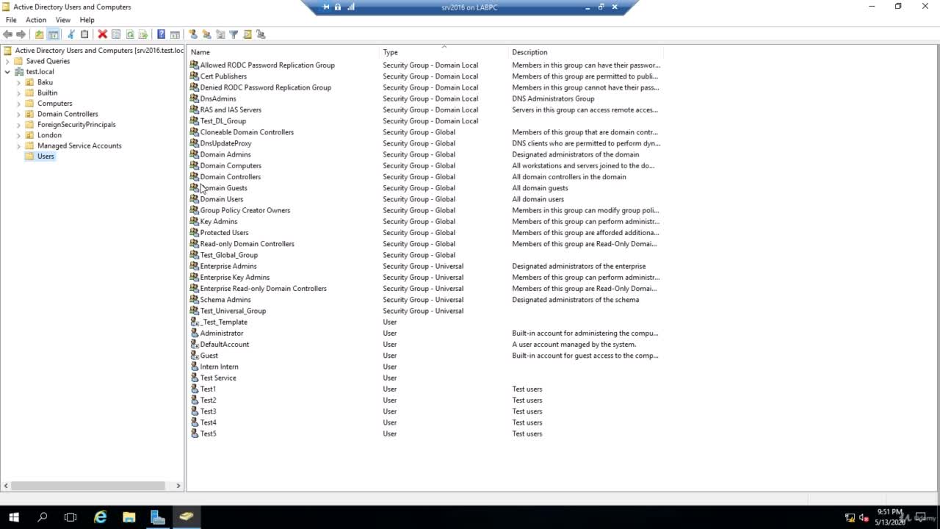Image resolution: width=940 pixels, height=529 pixels.
Task: Click the Export List toolbar icon
Action: 143,35
